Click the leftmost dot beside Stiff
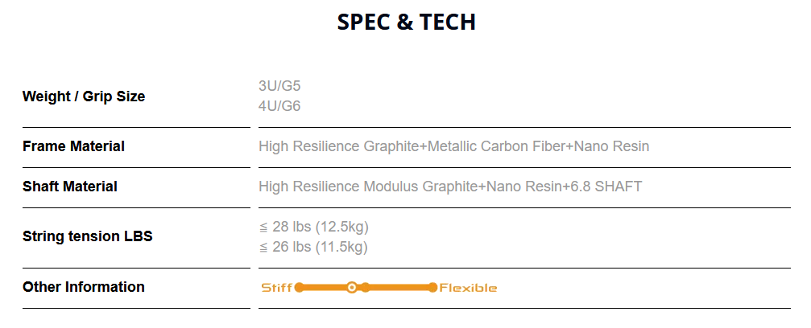This screenshot has width=811, height=328. (x=299, y=287)
